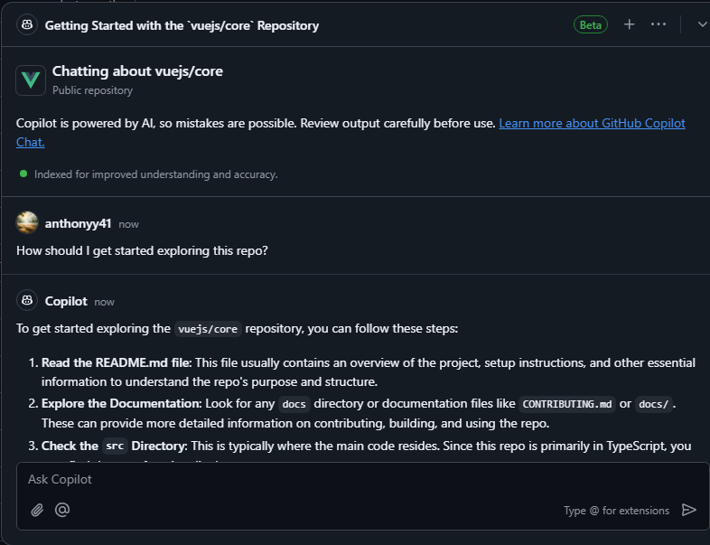Click the green Beta badge
The height and width of the screenshot is (545, 710).
pos(591,25)
